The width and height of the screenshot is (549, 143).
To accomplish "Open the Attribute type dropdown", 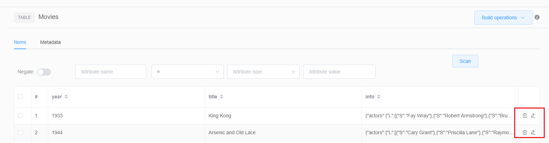I will 263,72.
